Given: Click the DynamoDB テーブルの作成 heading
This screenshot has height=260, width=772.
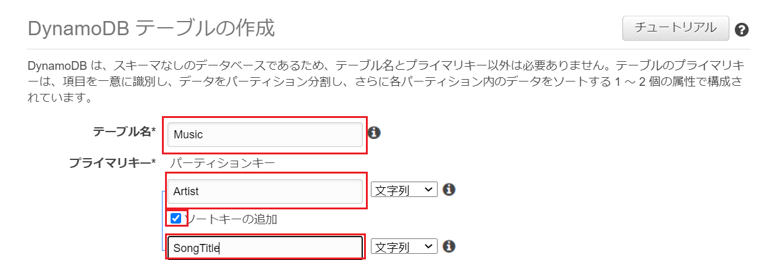Looking at the screenshot, I should coord(151,28).
